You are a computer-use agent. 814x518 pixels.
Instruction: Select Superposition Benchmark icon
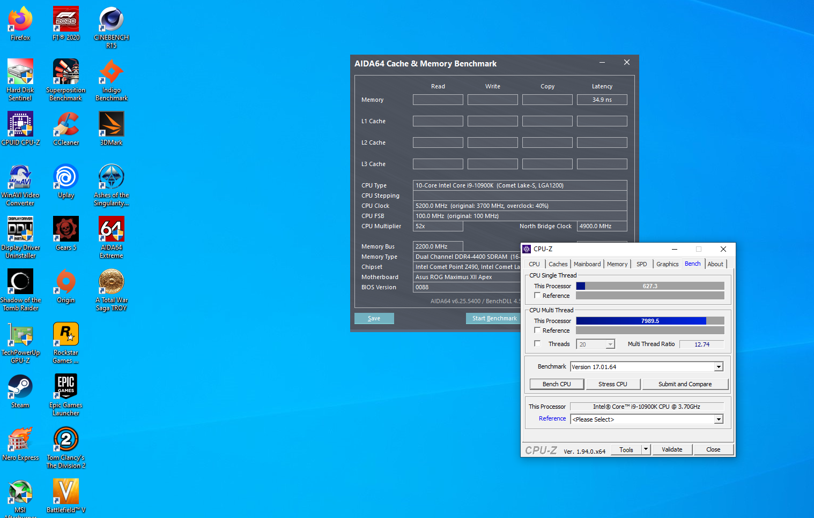66,80
